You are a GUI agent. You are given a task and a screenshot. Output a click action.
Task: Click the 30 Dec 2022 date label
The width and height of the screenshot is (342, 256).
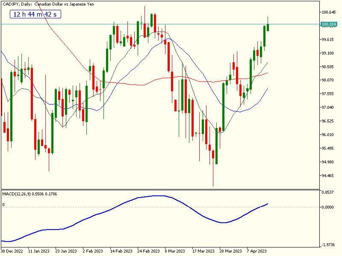[12, 251]
